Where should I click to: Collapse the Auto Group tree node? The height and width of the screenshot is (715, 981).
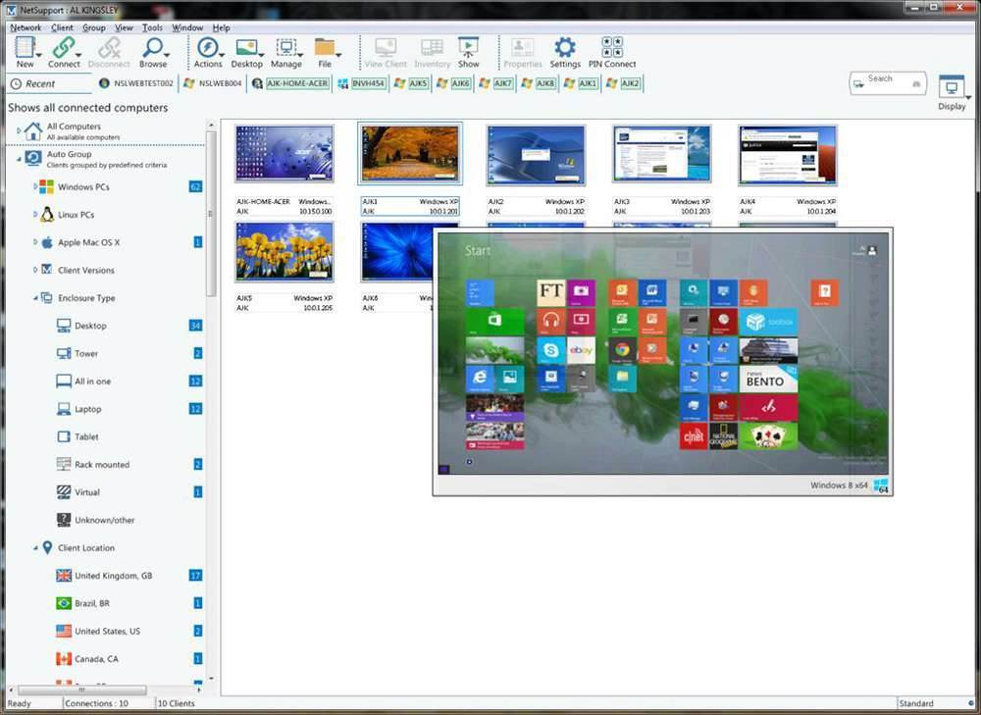(19, 159)
